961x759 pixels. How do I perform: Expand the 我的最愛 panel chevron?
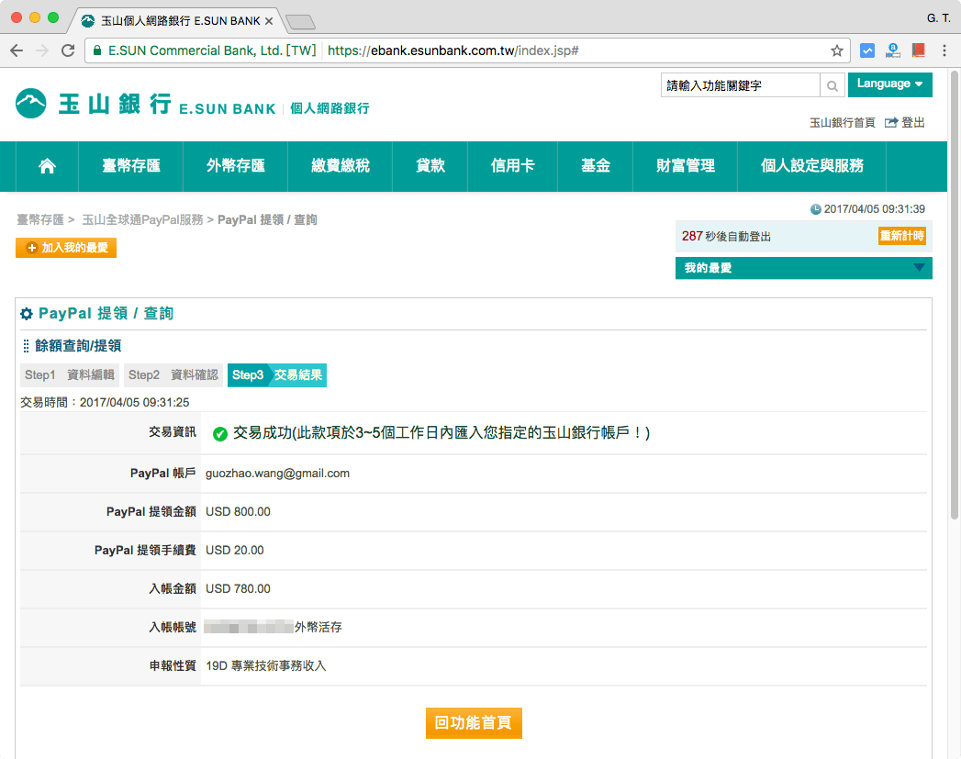pyautogui.click(x=922, y=268)
